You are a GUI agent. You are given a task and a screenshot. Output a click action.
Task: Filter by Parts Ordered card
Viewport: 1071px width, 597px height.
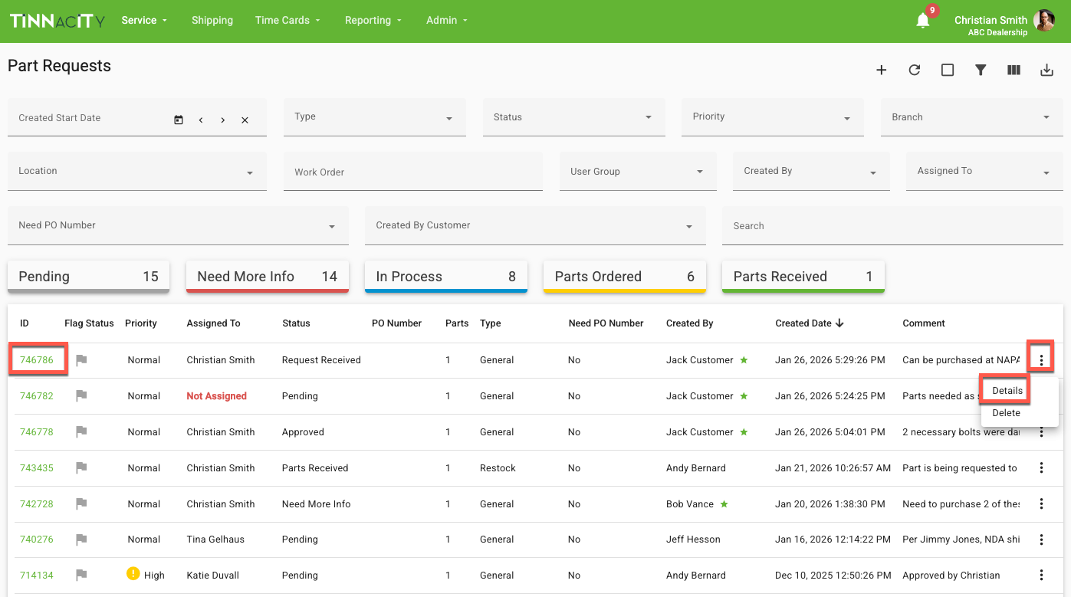point(625,277)
